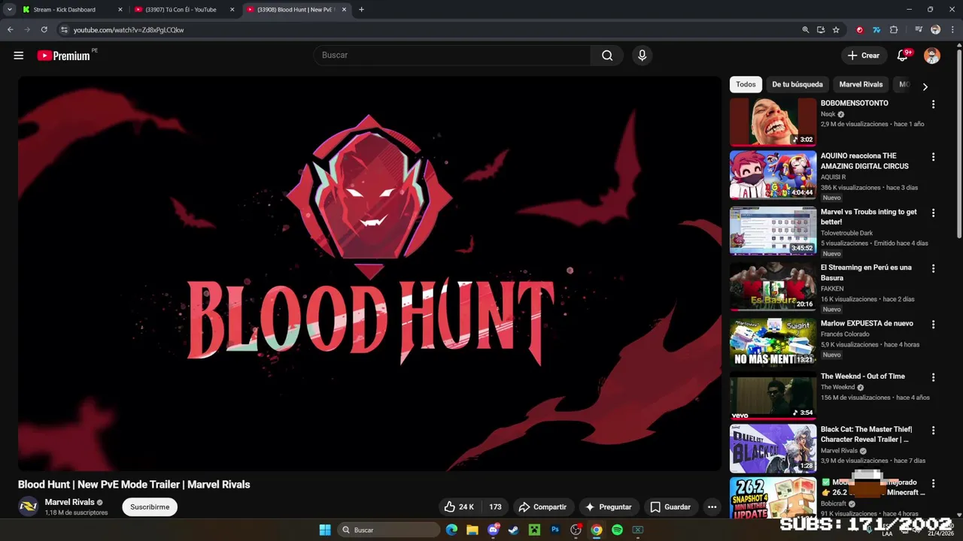Screen dimensions: 963x541
Task: Click the Windows taskbar Buscar search box
Action: tap(387, 530)
